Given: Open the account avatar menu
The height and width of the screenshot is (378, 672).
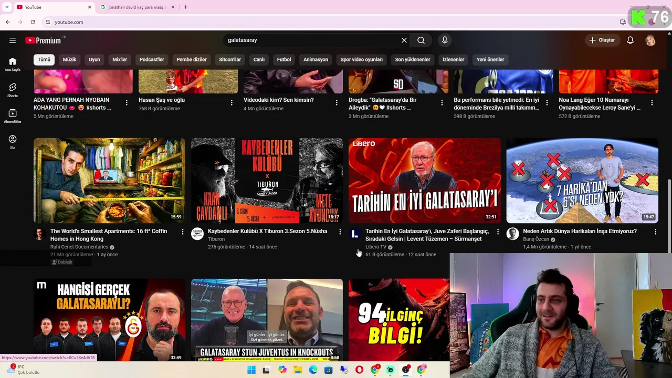Looking at the screenshot, I should pos(650,40).
